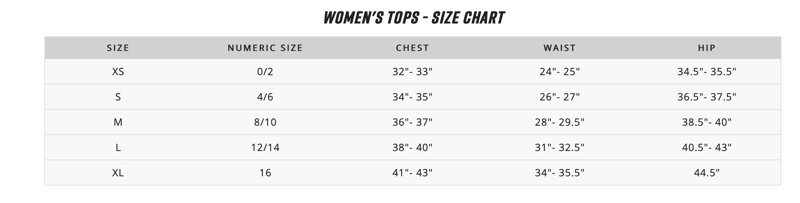
Task: Select the M size row label
Action: [118, 122]
